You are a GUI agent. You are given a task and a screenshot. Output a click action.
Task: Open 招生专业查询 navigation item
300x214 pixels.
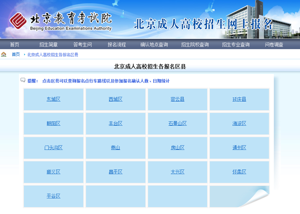[x=235, y=45]
